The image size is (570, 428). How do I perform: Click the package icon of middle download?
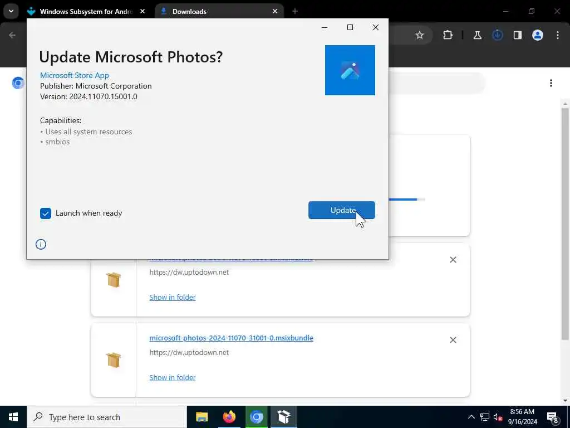(x=114, y=280)
